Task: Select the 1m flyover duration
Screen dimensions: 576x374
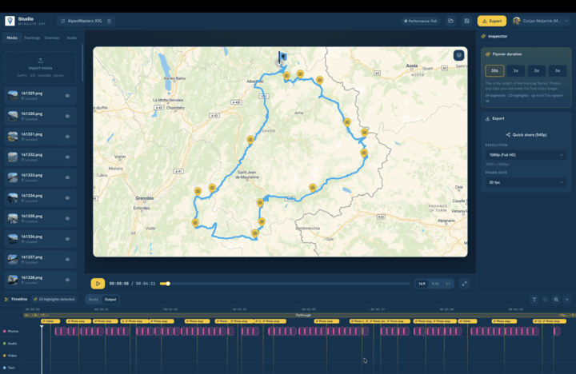Action: (x=516, y=70)
